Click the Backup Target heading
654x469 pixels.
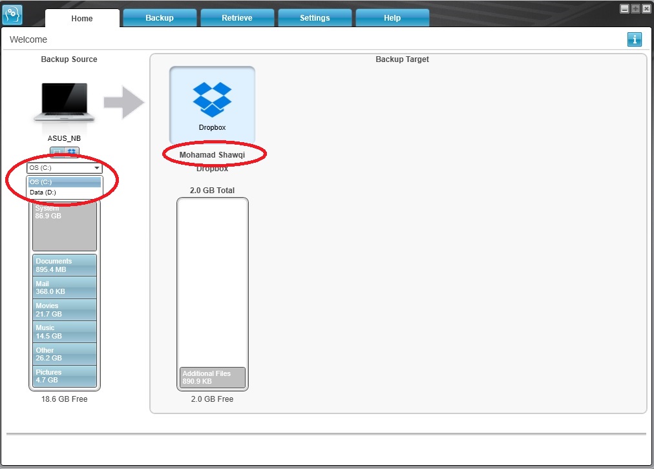402,59
